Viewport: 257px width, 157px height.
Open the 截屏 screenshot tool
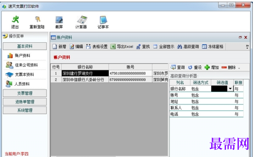[x=59, y=22]
